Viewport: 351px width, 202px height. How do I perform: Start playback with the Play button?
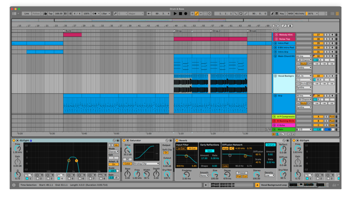175,14
